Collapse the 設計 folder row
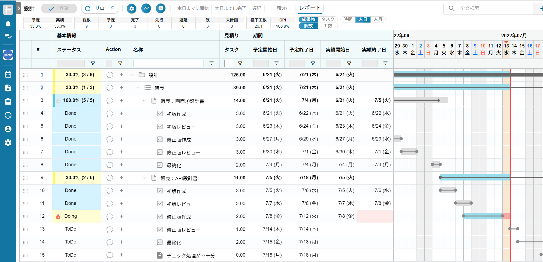543x262 pixels. tap(132, 75)
